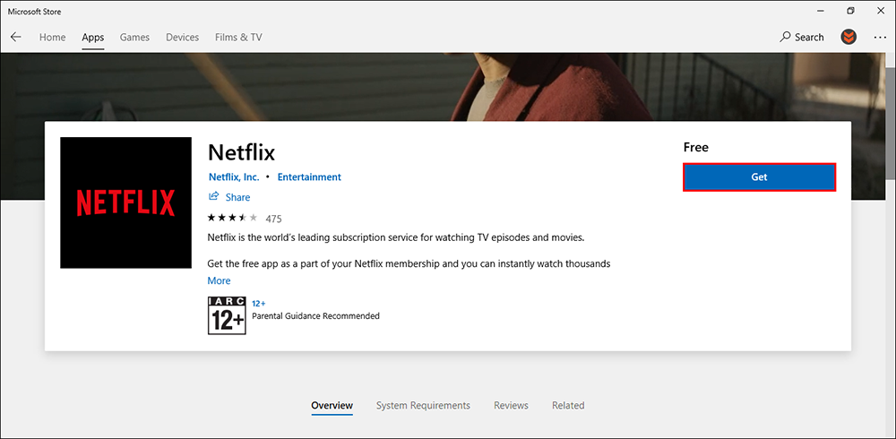Click the Get button to install Netflix
Viewport: 896px width, 439px height.
[760, 177]
